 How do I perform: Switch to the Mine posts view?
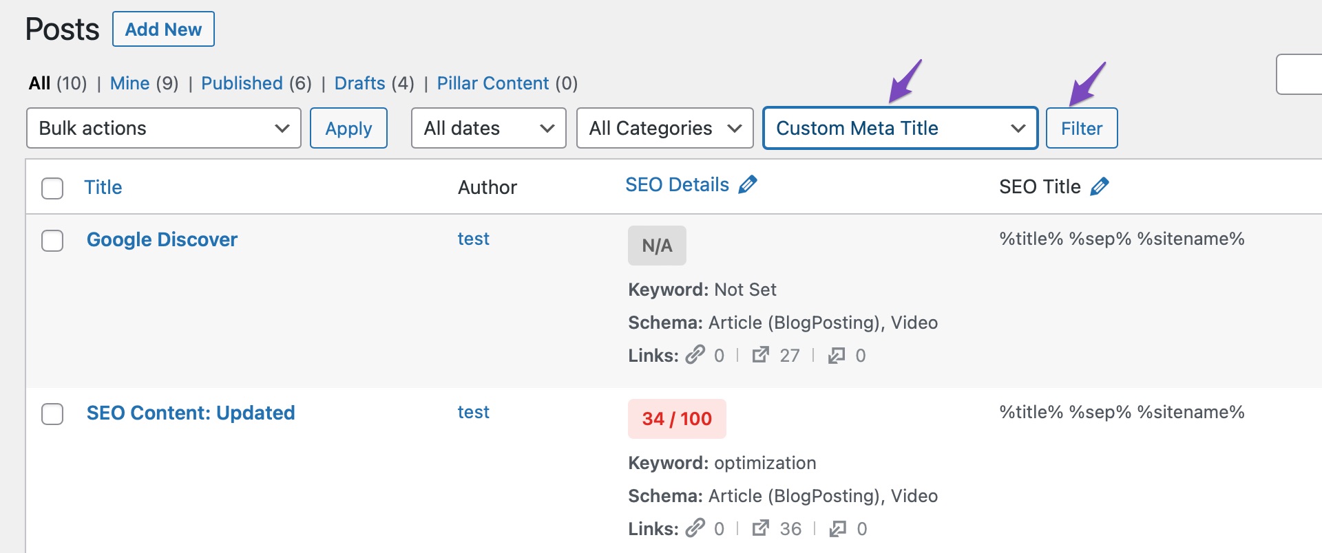(129, 83)
